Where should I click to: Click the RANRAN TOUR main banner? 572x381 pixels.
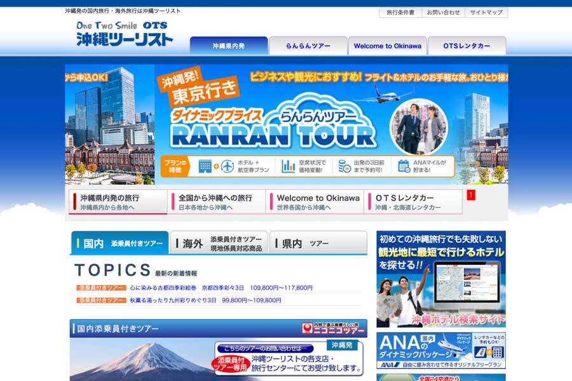coord(287,124)
